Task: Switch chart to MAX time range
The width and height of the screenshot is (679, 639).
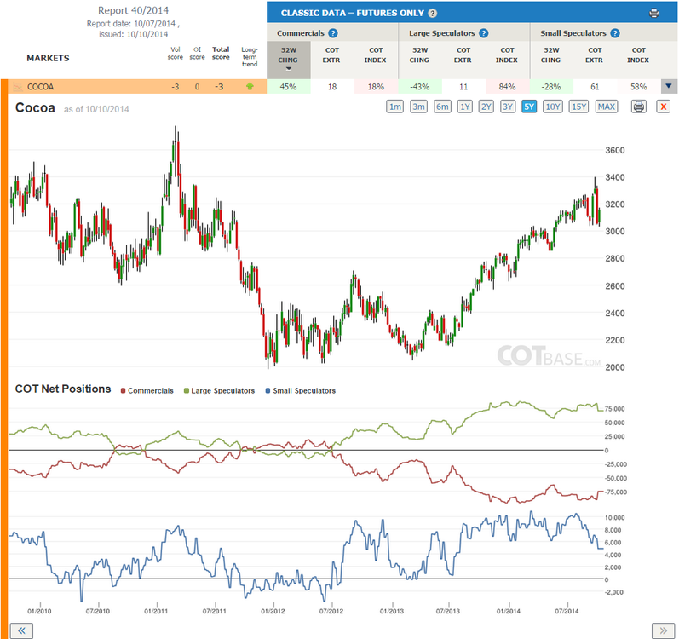Action: (x=607, y=106)
